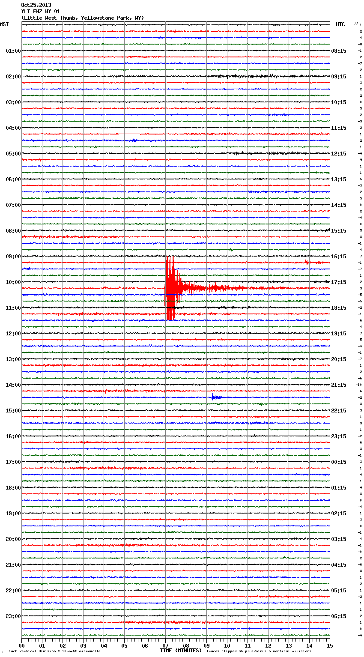This screenshot has width=364, height=657.
Task: Click the UTC time label "20:15"
Action: 339,359
